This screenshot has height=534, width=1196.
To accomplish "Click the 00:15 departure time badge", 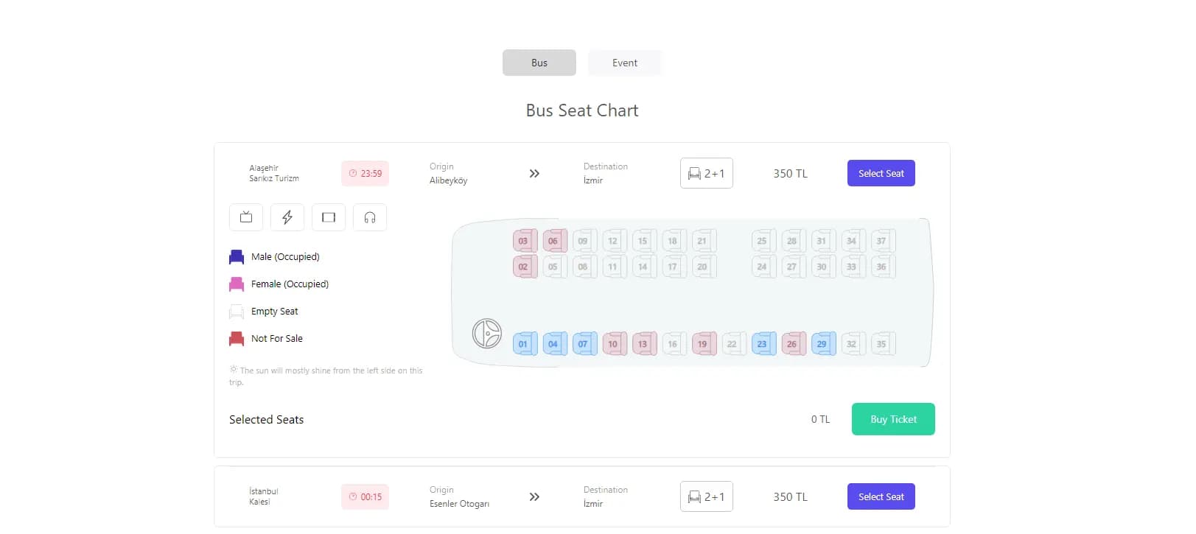I will tap(365, 496).
